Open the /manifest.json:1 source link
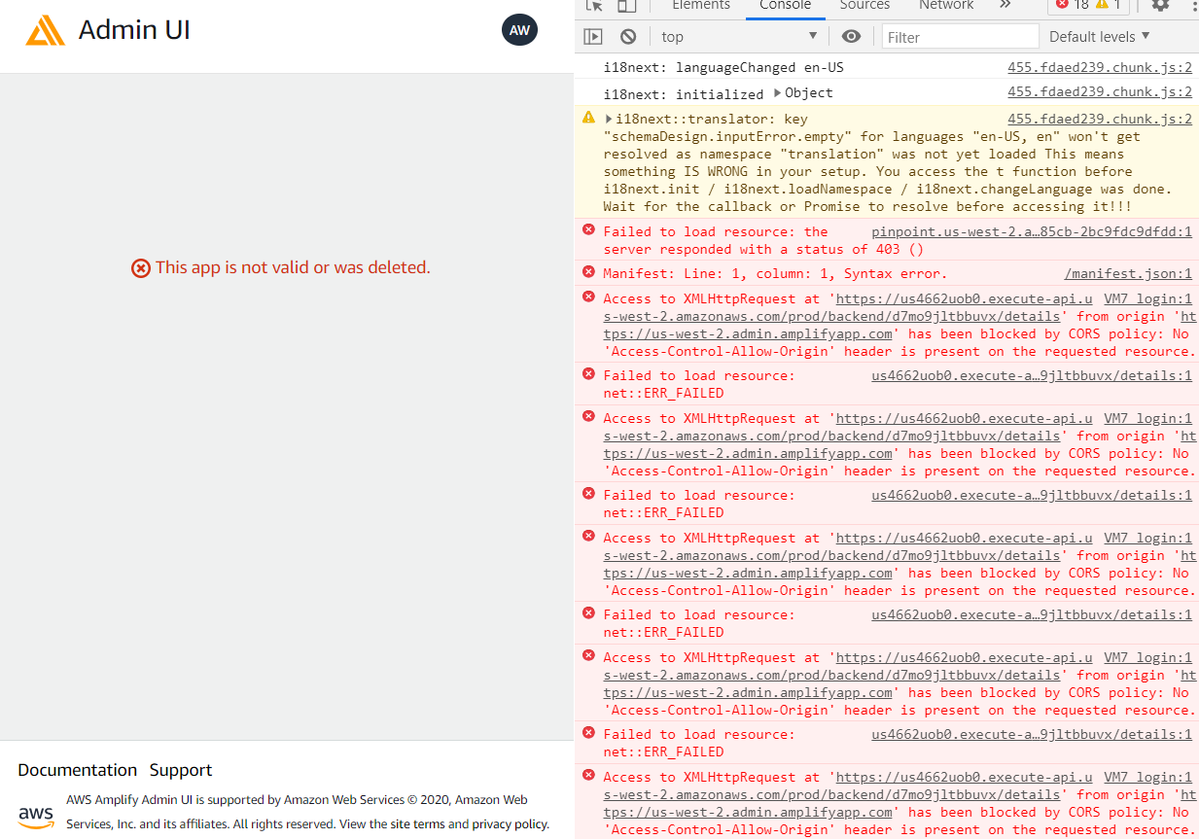Viewport: 1199px width, 839px height. 1128,273
